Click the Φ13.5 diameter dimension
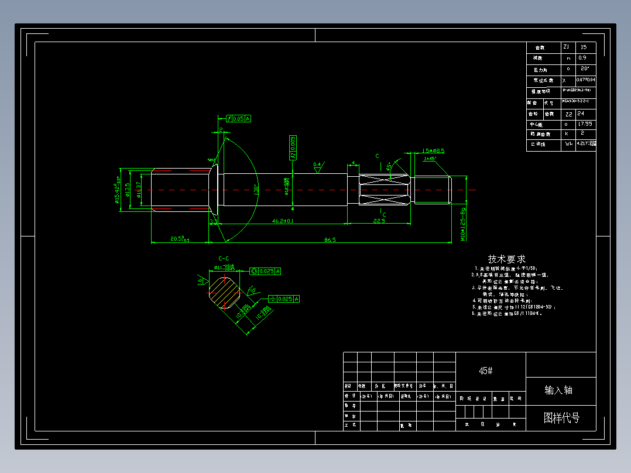631x473 pixels. (128, 190)
